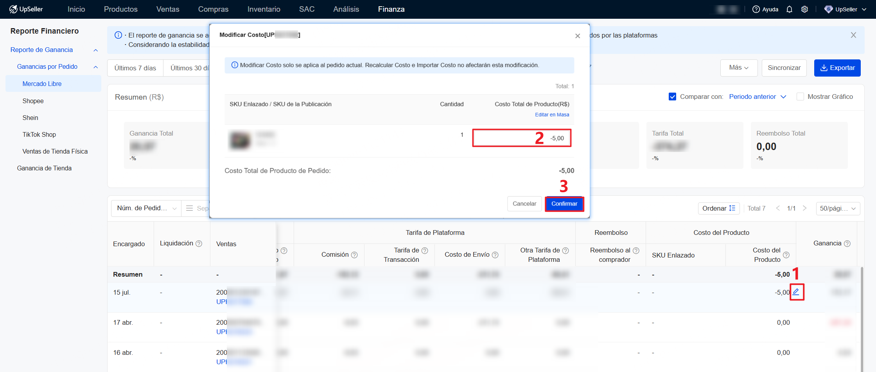Dismiss the blue info banner

[x=853, y=35]
